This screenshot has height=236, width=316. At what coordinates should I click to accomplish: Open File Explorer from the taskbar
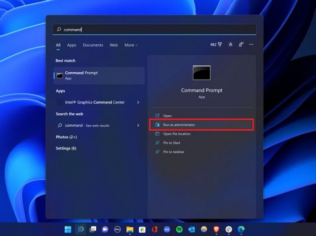pos(130,230)
